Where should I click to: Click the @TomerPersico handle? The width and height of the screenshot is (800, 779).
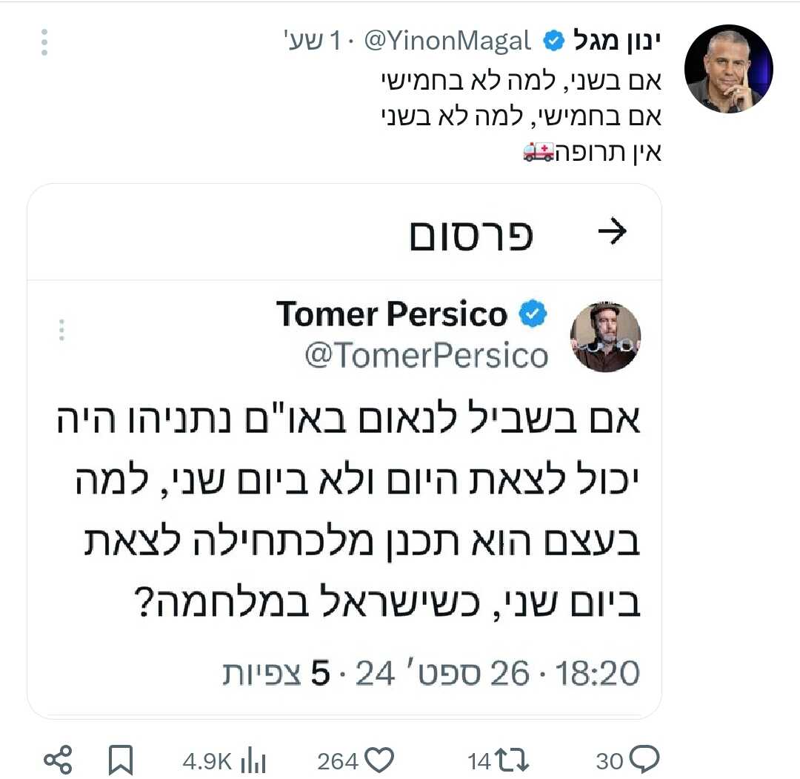click(x=426, y=356)
